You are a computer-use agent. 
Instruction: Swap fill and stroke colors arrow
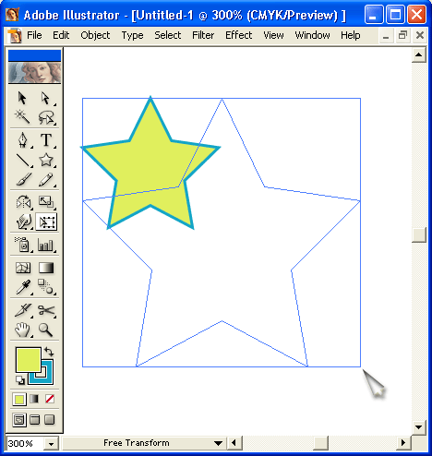coord(49,352)
